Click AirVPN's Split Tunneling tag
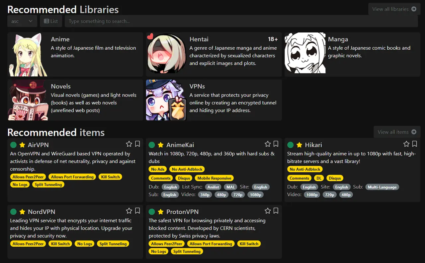Image resolution: width=425 pixels, height=263 pixels. click(48, 184)
